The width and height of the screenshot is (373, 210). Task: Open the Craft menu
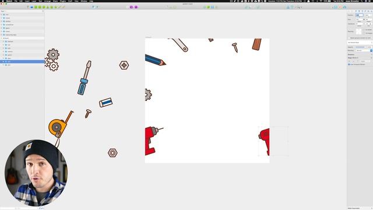[70, 1]
